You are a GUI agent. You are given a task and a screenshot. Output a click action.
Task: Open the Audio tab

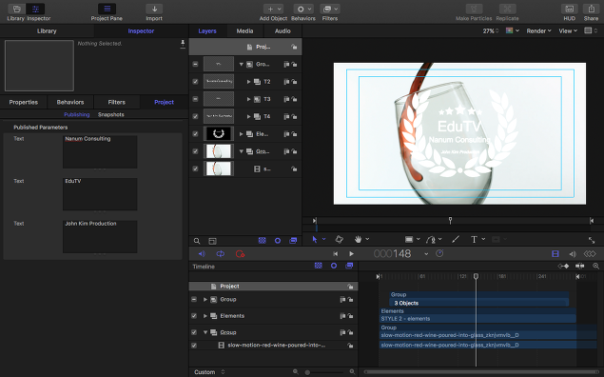(x=283, y=30)
